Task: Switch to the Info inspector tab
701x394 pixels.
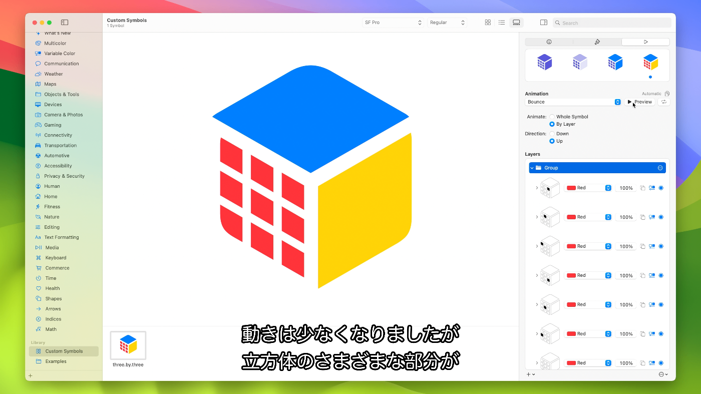Action: click(549, 42)
